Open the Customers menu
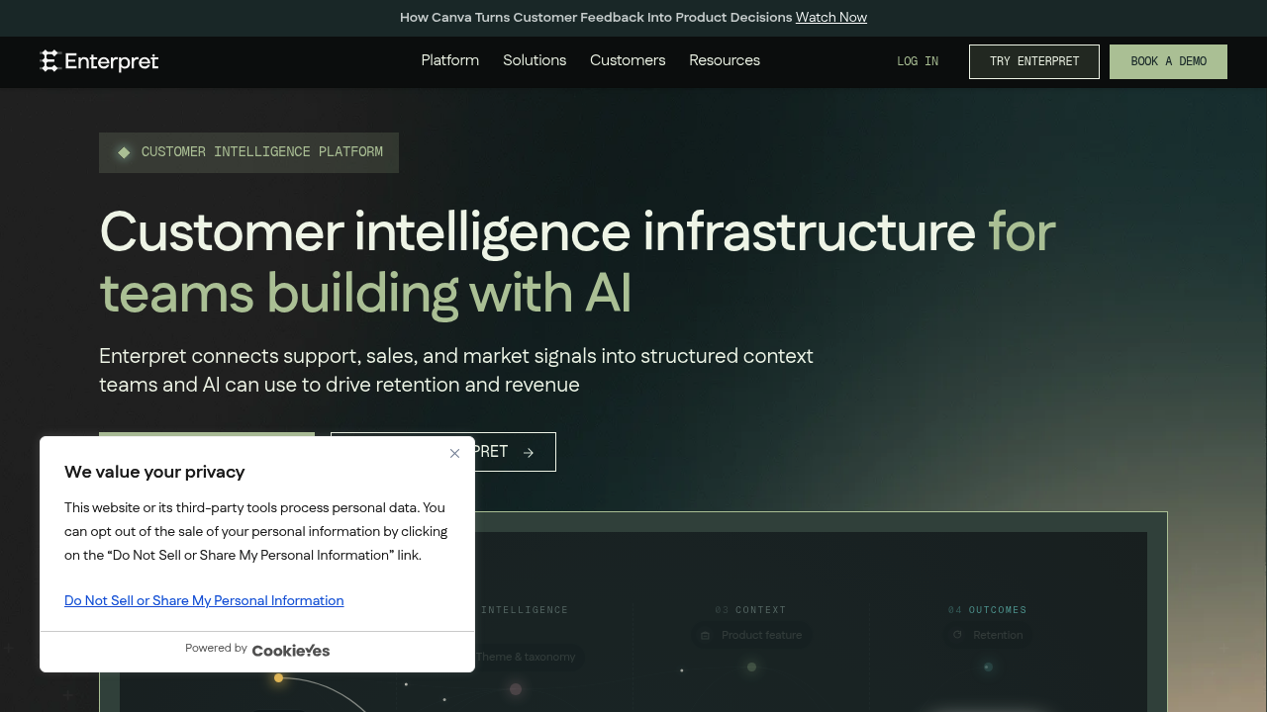The image size is (1267, 712). click(x=628, y=60)
